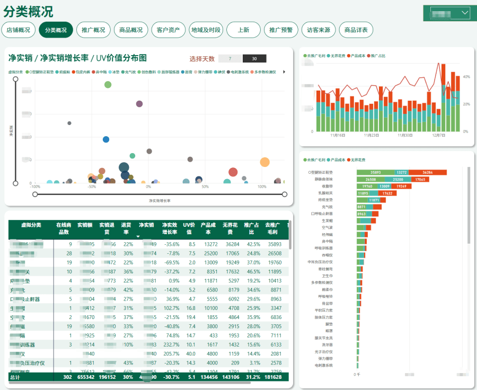
Task: Go to the 商品详表 page
Action: (356, 30)
